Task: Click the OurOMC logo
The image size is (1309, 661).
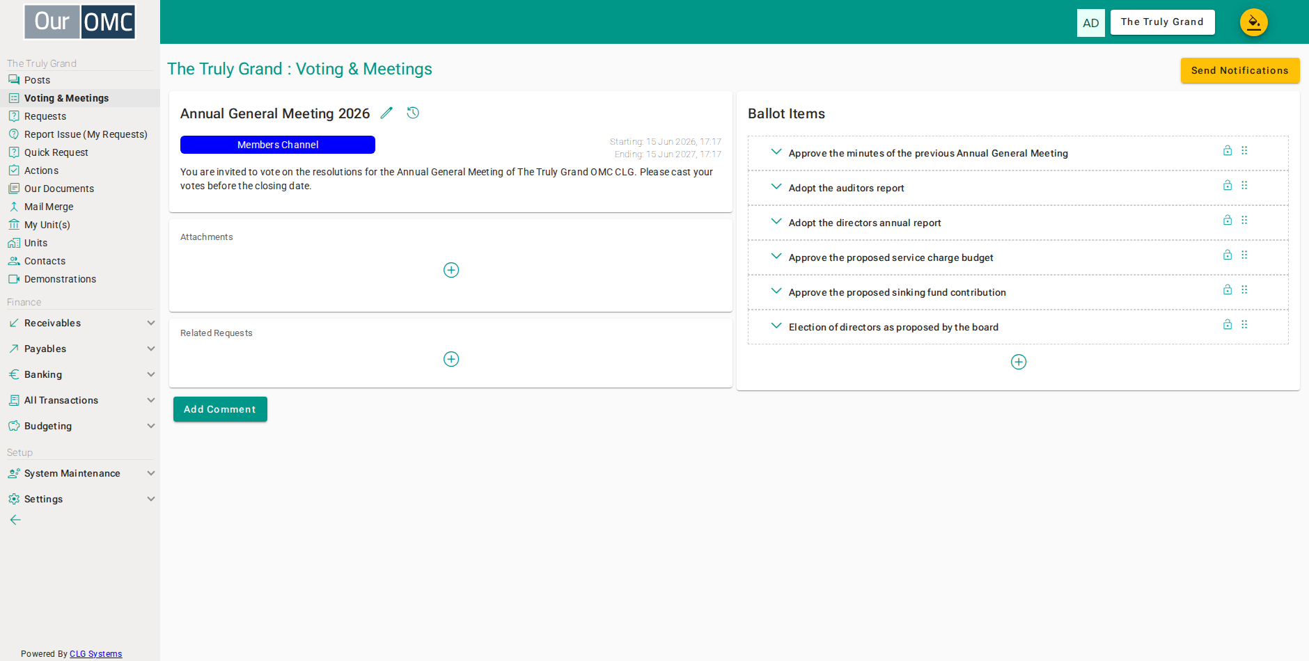Action: 80,22
